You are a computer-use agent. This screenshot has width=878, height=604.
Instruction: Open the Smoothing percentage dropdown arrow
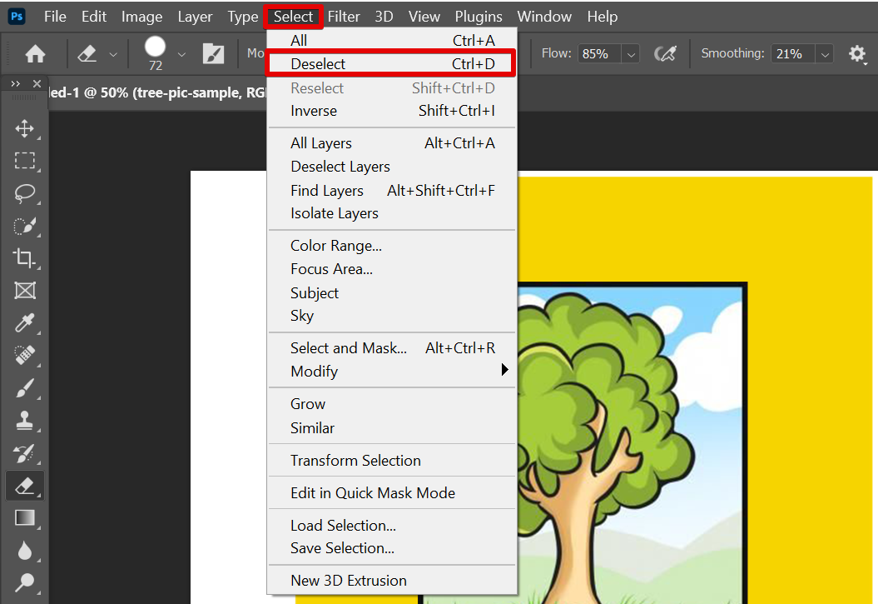click(x=825, y=54)
